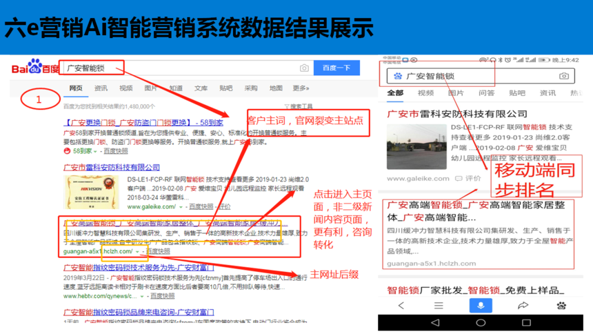This screenshot has height=334, width=593.
Task: Open the desktop 视频 tab
Action: tap(126, 88)
